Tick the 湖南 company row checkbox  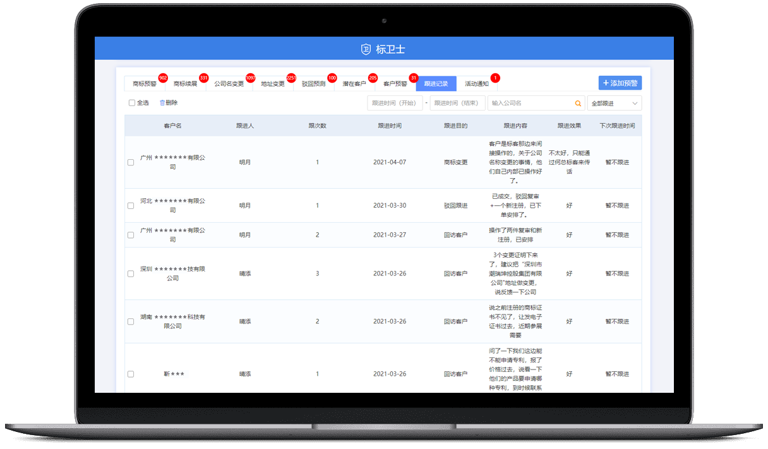pos(131,321)
